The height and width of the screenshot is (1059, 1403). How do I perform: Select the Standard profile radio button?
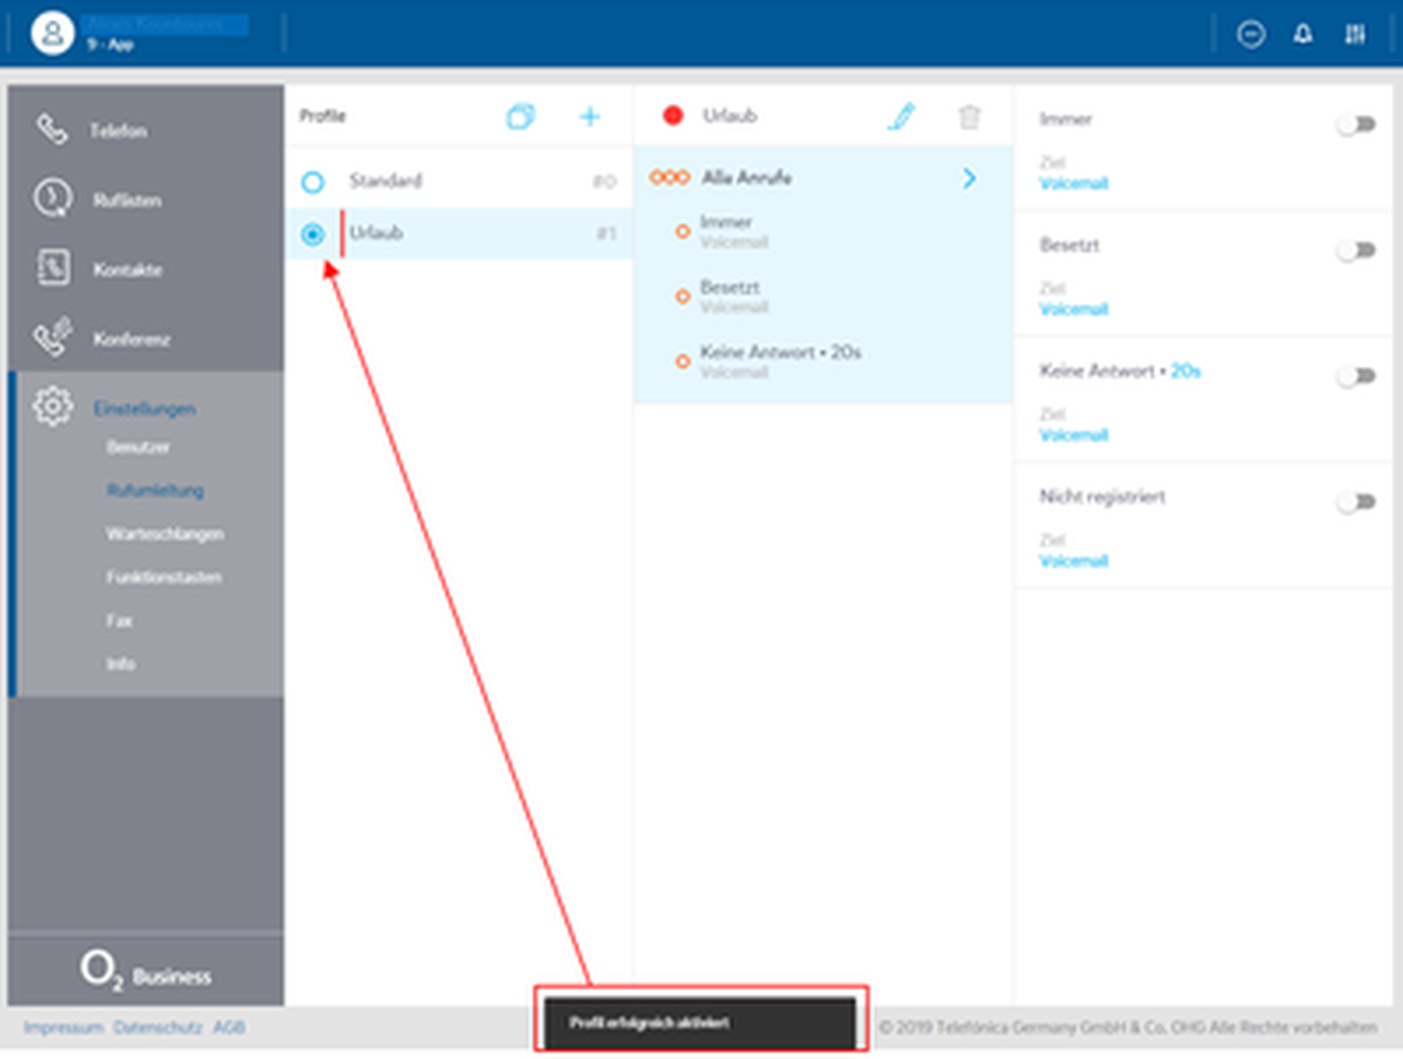click(313, 182)
